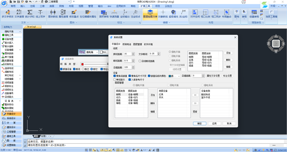Select the 对齐空间 layout icon
Viewport: 287px width, 152px height.
[195, 13]
